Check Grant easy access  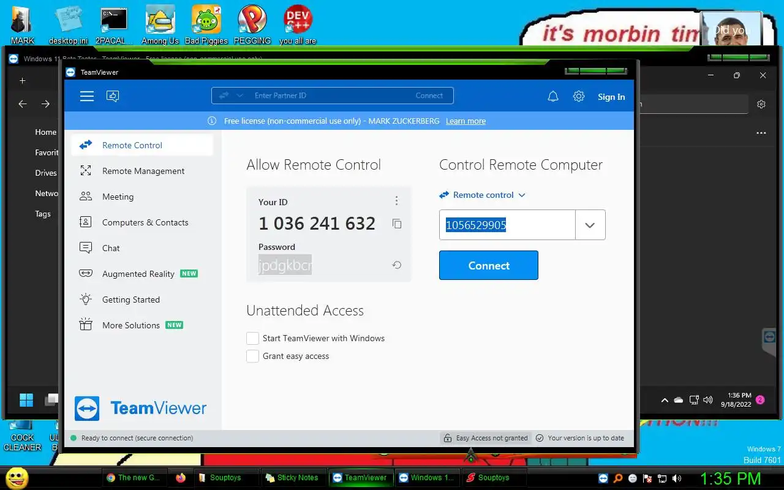[252, 356]
